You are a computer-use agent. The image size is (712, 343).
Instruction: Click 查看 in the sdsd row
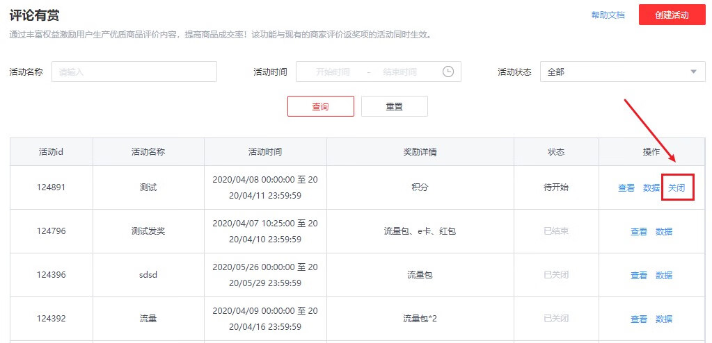pyautogui.click(x=639, y=275)
